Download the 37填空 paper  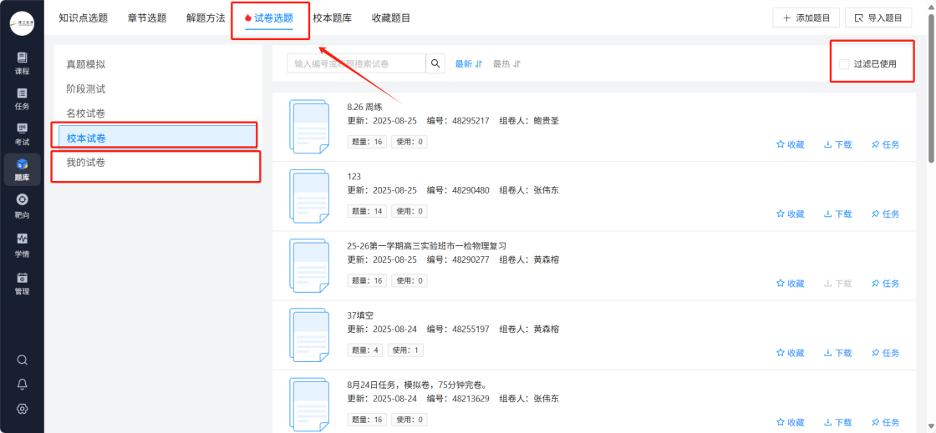pos(837,353)
